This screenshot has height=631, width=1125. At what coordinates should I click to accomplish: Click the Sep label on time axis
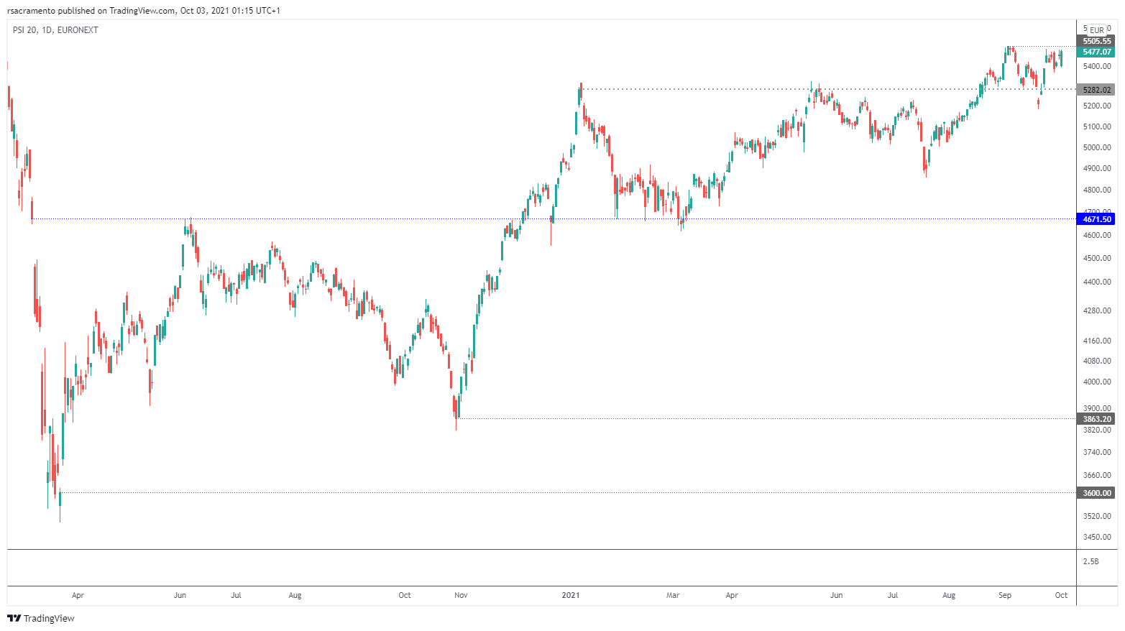point(1005,595)
